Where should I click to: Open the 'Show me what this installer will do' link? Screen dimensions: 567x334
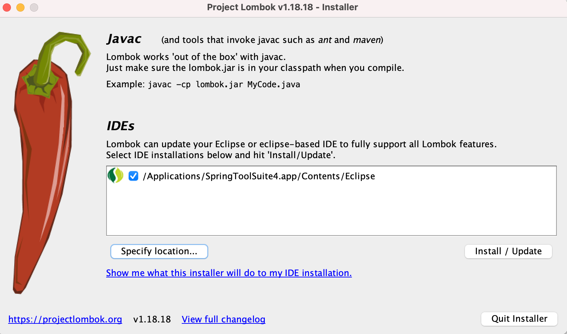click(x=229, y=273)
